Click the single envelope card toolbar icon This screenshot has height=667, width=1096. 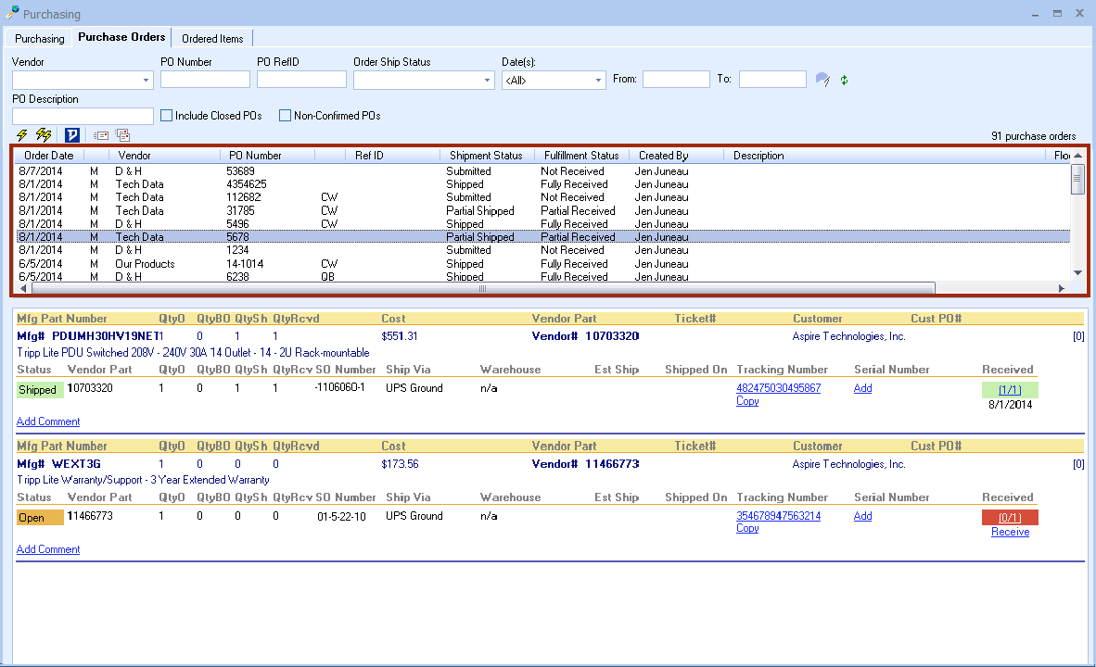[x=101, y=135]
